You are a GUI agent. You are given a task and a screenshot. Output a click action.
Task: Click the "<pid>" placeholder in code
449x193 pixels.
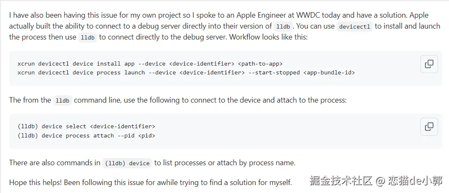point(147,135)
